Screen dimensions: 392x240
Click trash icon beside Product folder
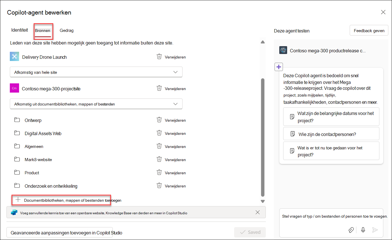point(159,173)
